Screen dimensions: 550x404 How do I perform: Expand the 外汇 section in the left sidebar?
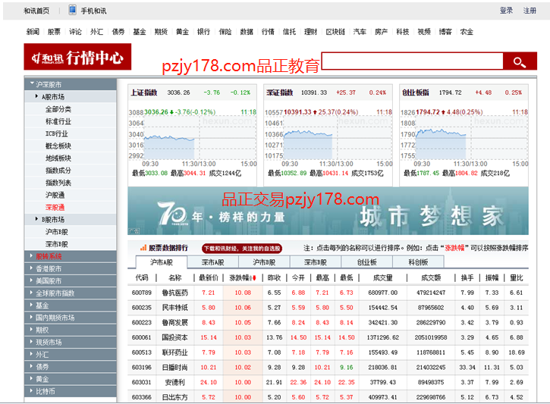pyautogui.click(x=71, y=355)
